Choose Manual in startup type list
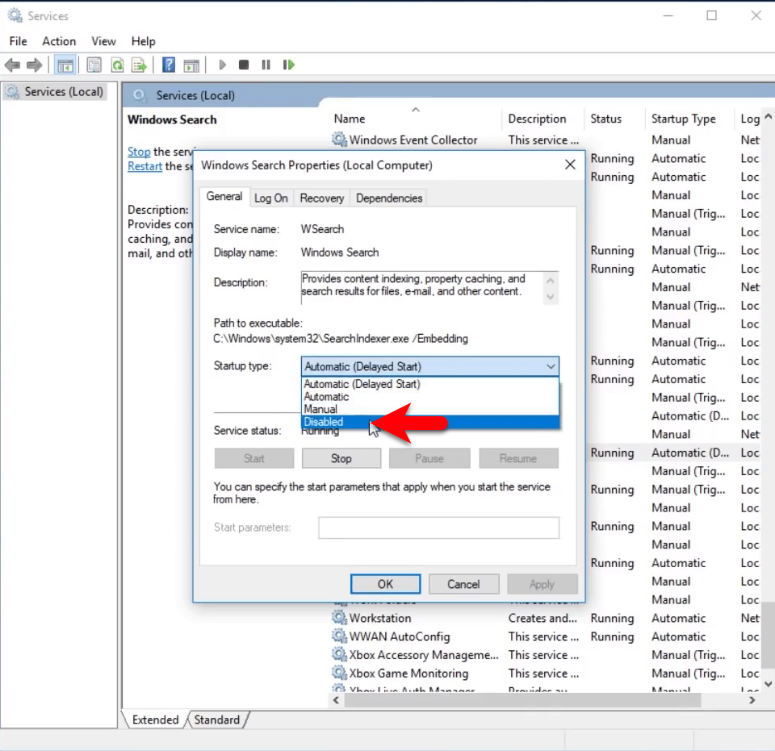The image size is (775, 751). pos(430,409)
